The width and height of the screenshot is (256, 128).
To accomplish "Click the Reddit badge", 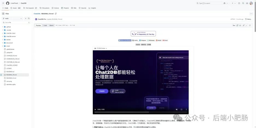I will (x=158, y=40).
